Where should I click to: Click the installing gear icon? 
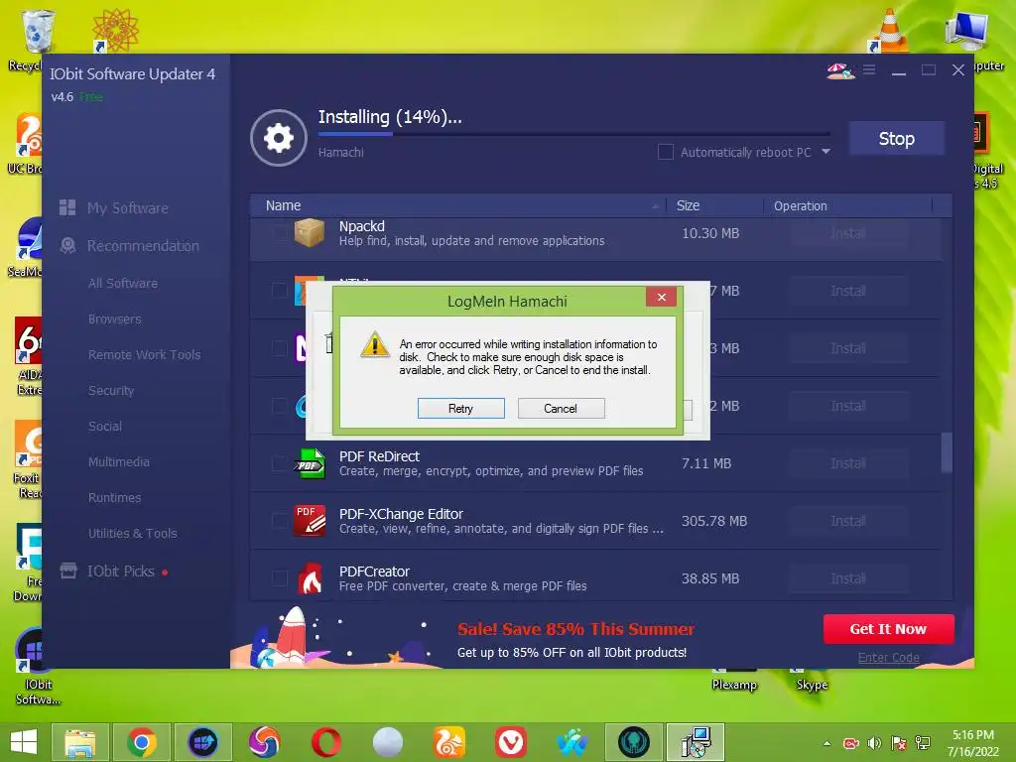279,138
